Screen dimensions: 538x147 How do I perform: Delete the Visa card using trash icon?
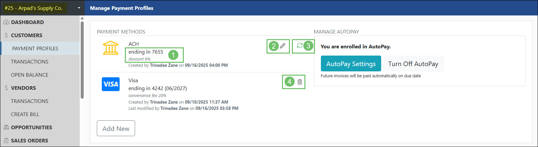click(x=300, y=82)
